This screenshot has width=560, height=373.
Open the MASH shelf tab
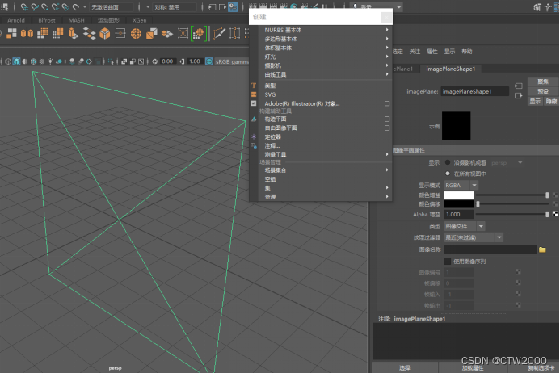77,20
